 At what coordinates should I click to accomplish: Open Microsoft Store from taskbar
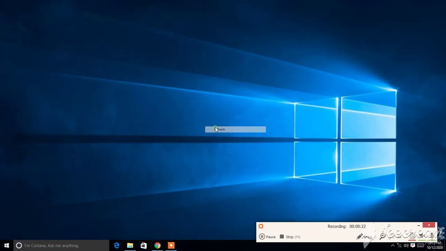(144, 245)
